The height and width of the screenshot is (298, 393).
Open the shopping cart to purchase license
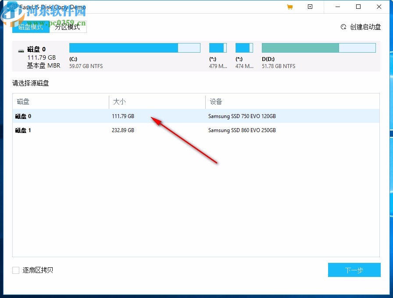point(289,7)
